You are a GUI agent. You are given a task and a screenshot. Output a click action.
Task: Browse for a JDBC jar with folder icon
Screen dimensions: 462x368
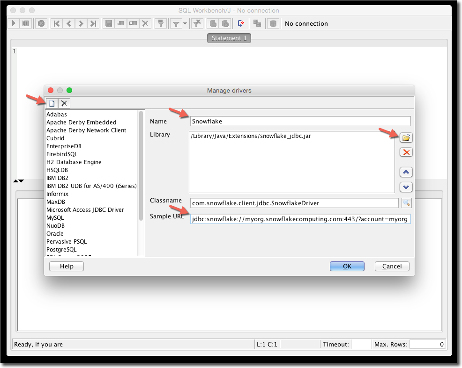pyautogui.click(x=406, y=137)
